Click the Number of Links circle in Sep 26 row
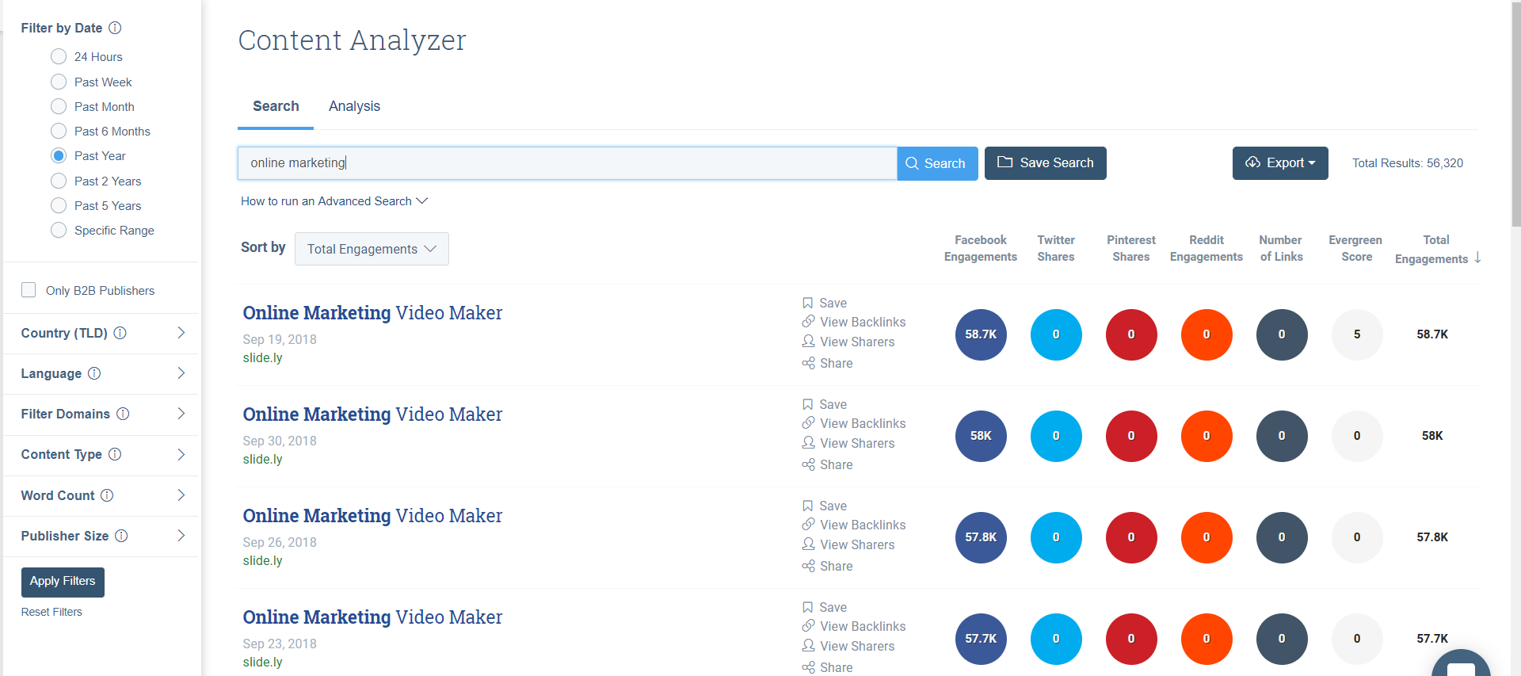The image size is (1521, 676). (x=1282, y=537)
